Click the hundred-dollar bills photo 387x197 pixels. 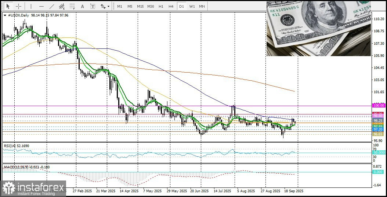(x=319, y=29)
